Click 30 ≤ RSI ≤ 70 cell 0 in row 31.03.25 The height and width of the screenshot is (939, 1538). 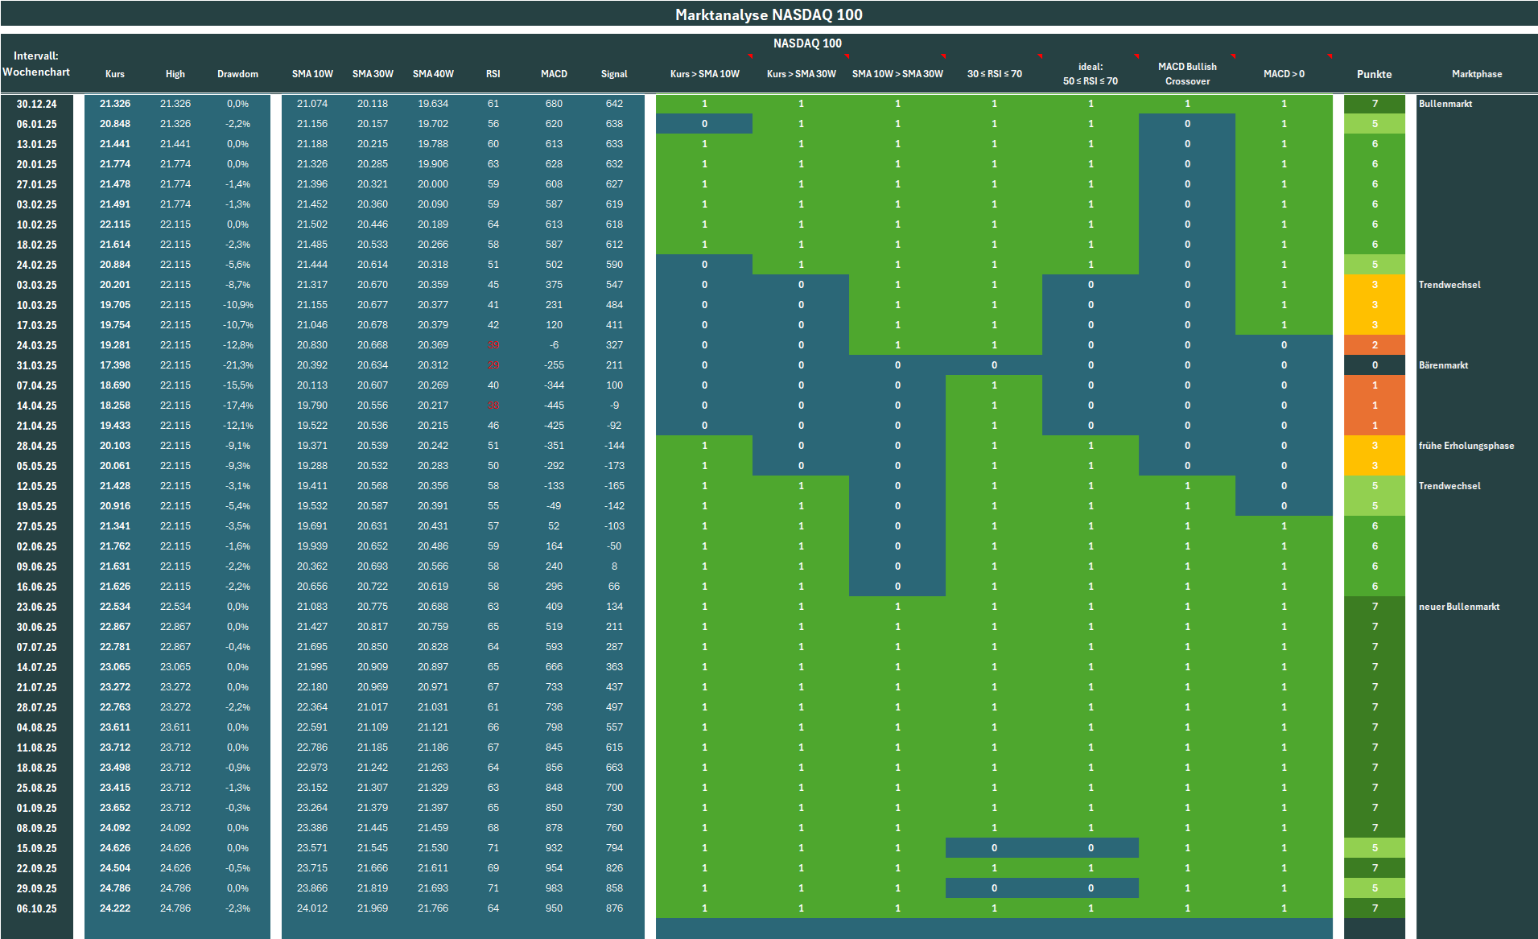(x=994, y=365)
